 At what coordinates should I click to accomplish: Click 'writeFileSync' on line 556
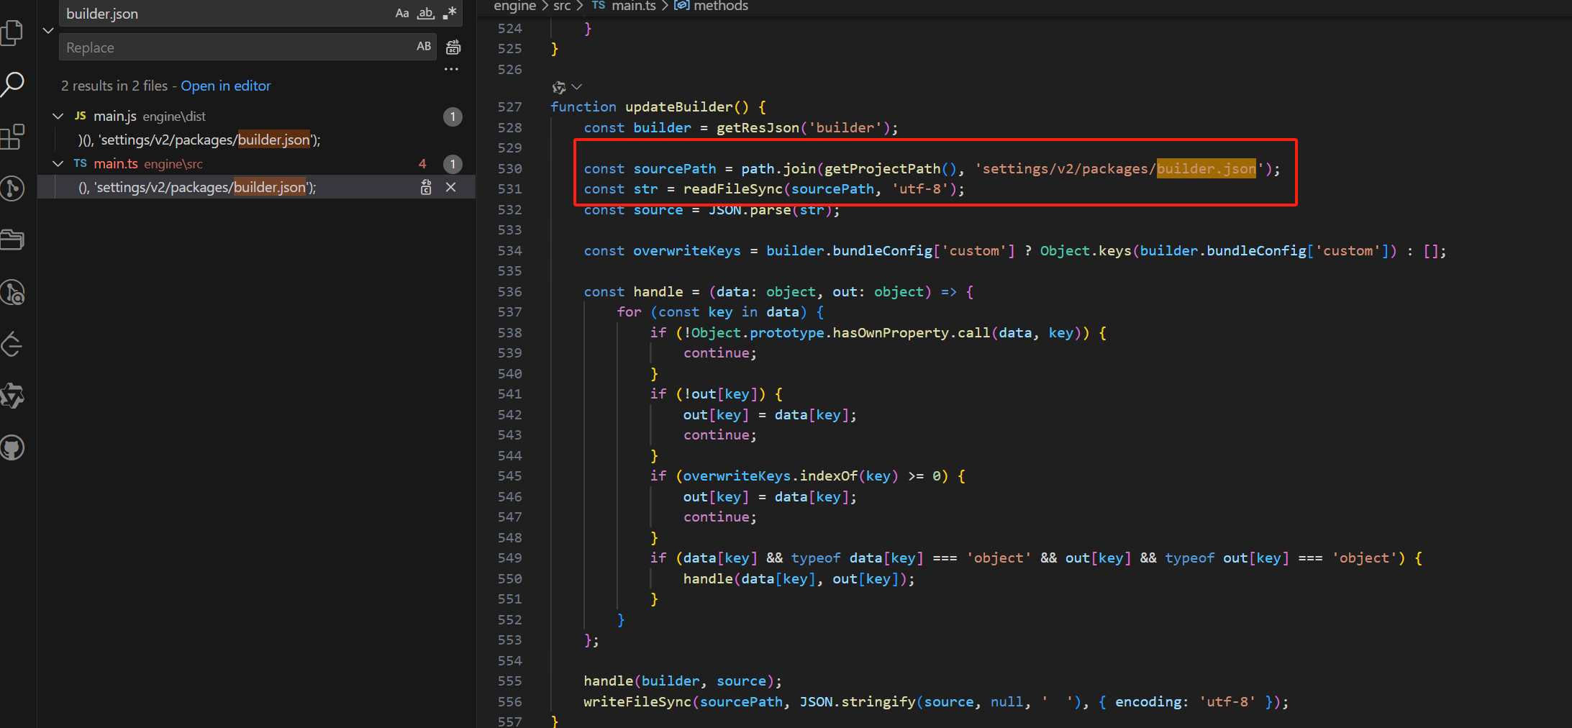[x=637, y=701]
